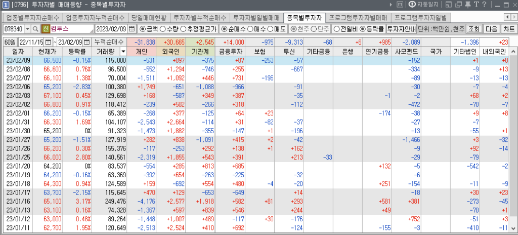Open the dropdown arrow next to 거래량 column
518x235 pixels.
[123, 51]
